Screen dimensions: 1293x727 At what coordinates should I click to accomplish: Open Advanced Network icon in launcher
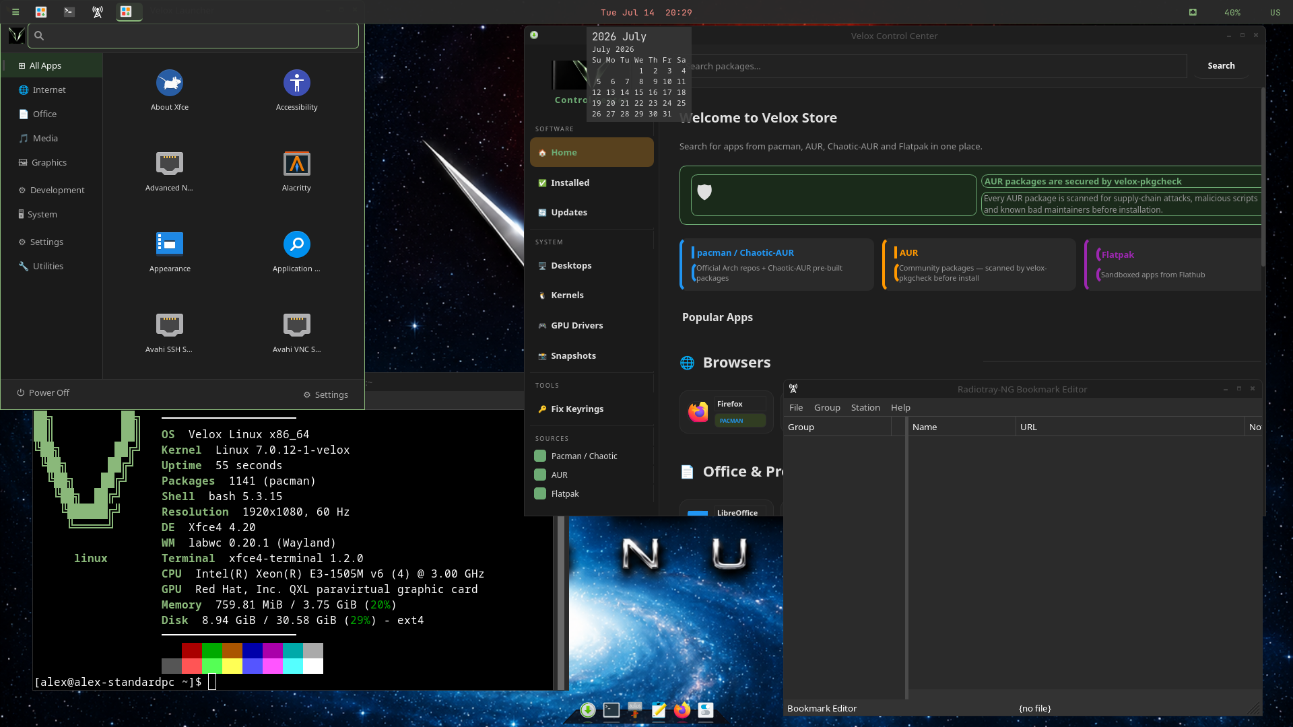click(x=170, y=164)
